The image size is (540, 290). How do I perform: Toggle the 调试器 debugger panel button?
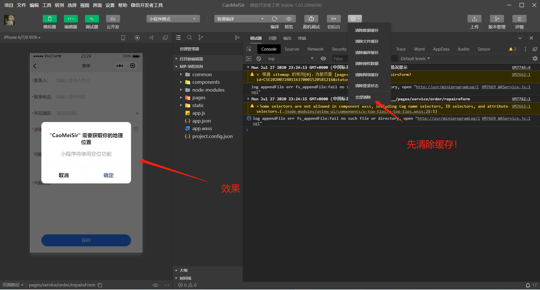92,19
